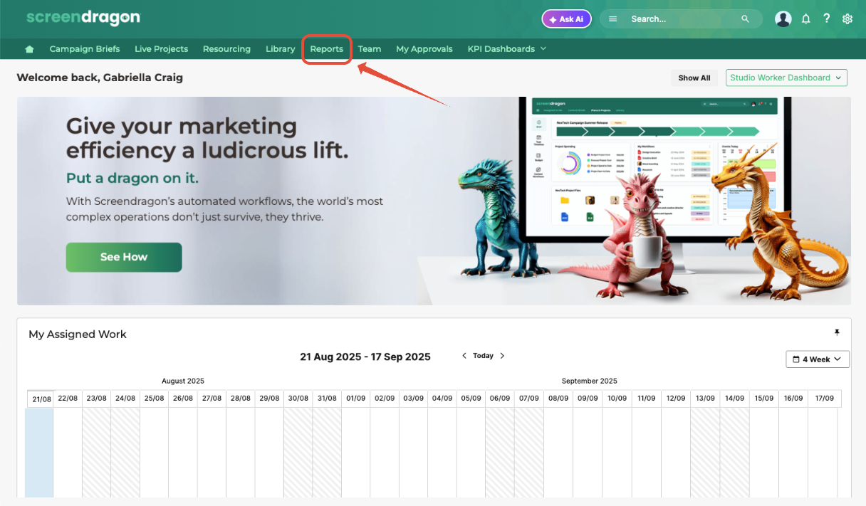This screenshot has height=506, width=866.
Task: Select the 22/08 date column header
Action: click(68, 399)
